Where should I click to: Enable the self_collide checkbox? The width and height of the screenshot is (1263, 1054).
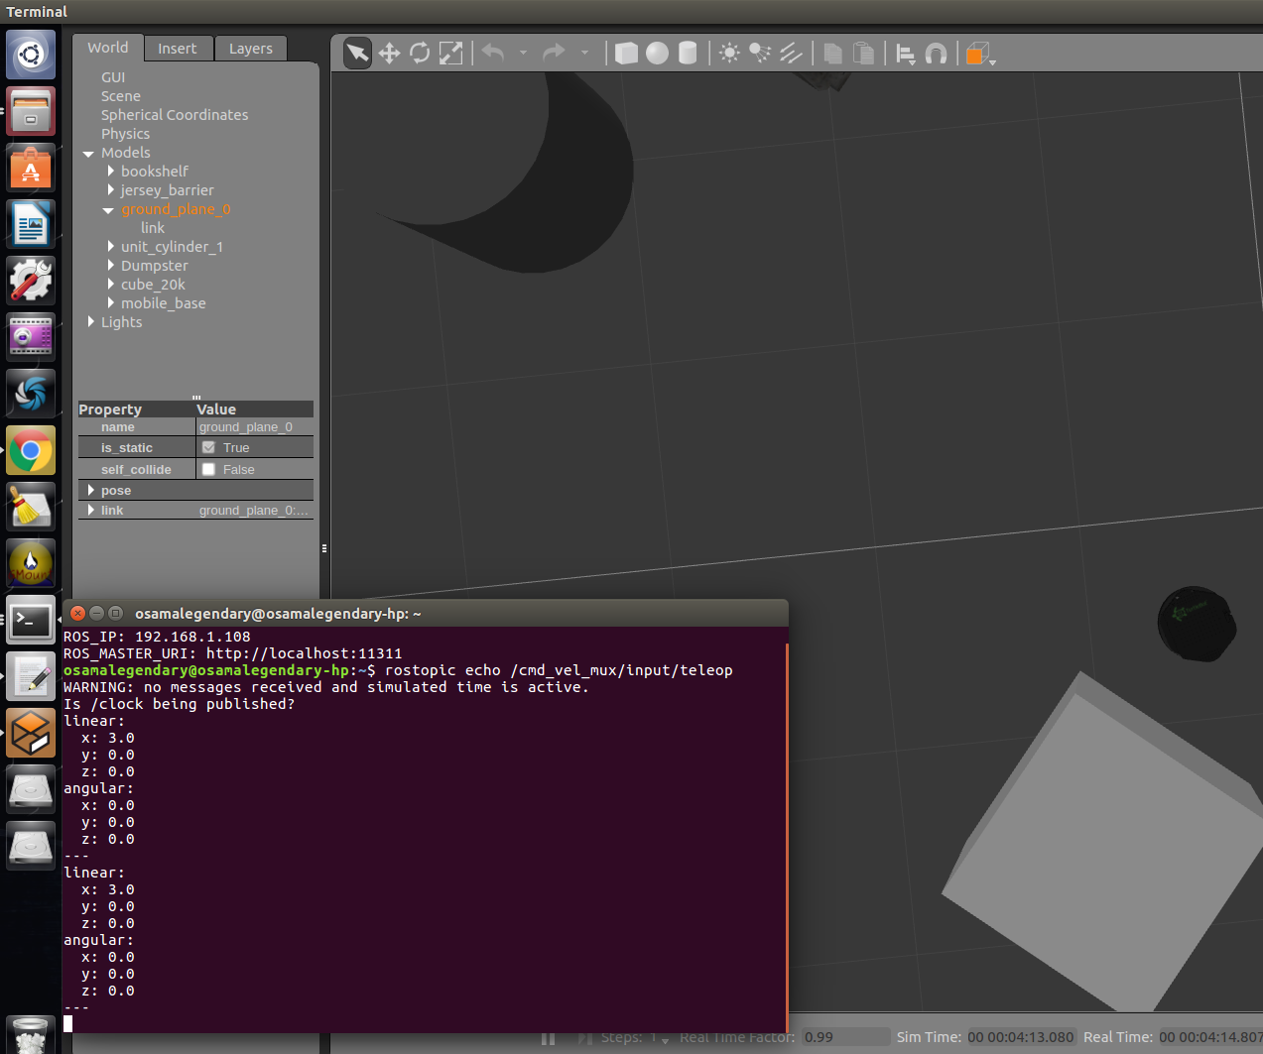[x=207, y=468]
